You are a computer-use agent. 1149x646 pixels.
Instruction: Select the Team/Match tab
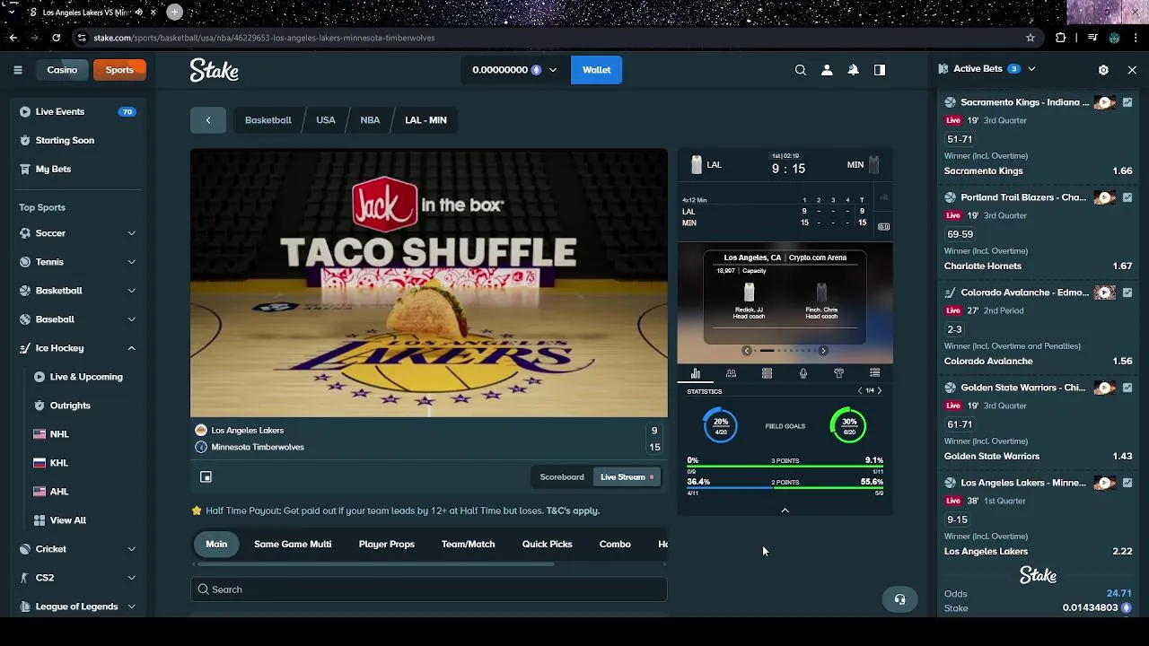click(x=468, y=545)
